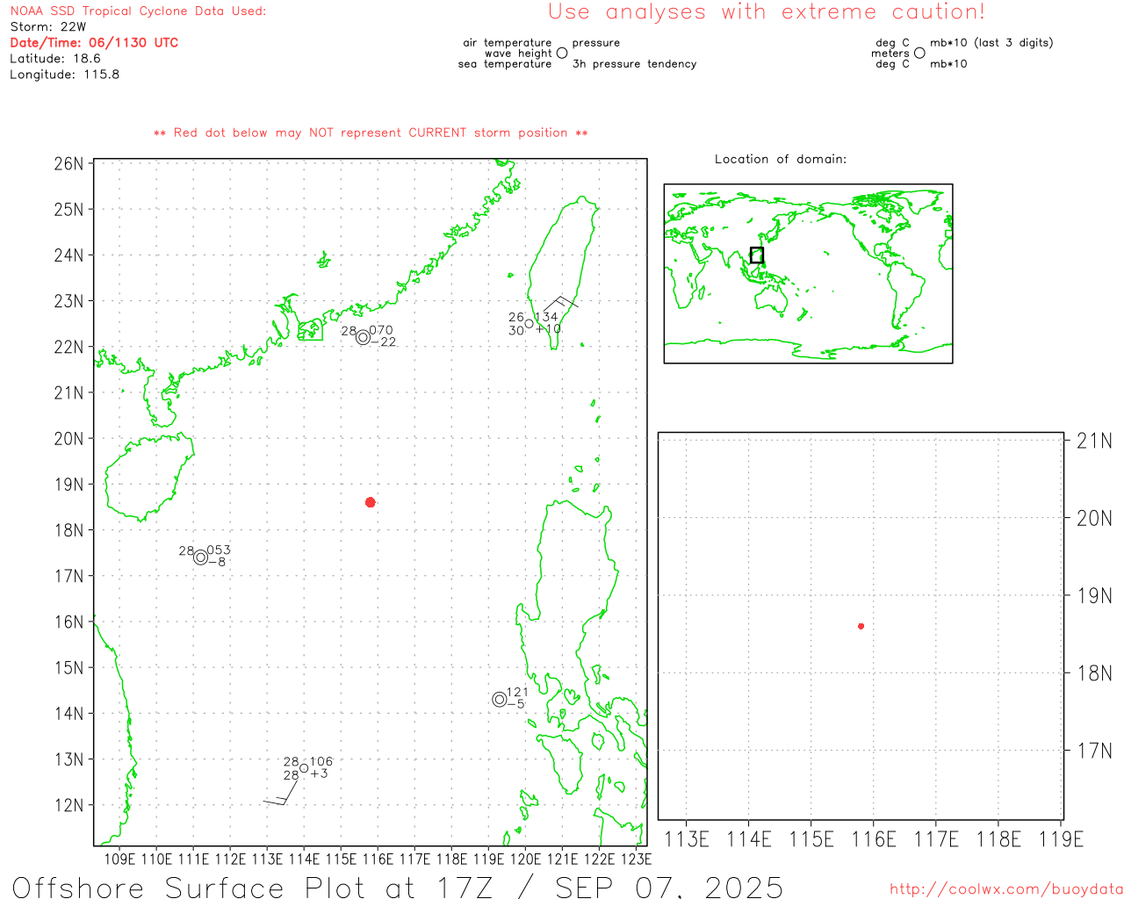Click the black domain box on world map
Image resolution: width=1124 pixels, height=899 pixels.
(x=757, y=255)
